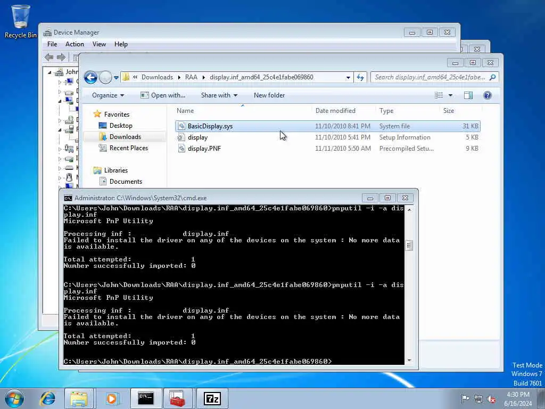Select the BasicDisplay.sys file
This screenshot has width=545, height=409.
click(328, 126)
